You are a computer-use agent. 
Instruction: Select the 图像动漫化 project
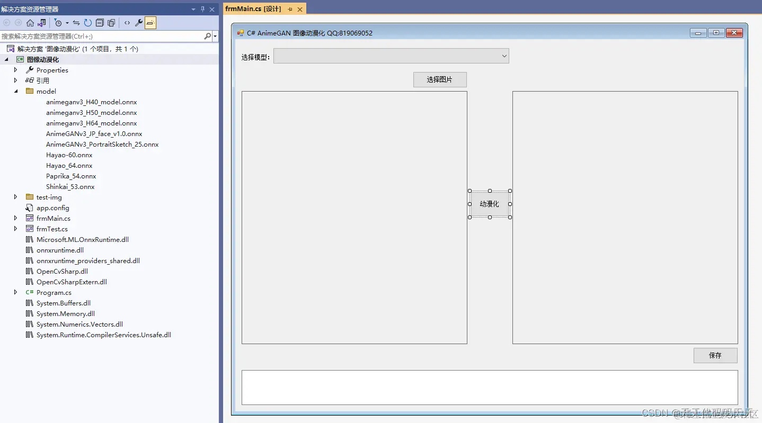coord(43,59)
